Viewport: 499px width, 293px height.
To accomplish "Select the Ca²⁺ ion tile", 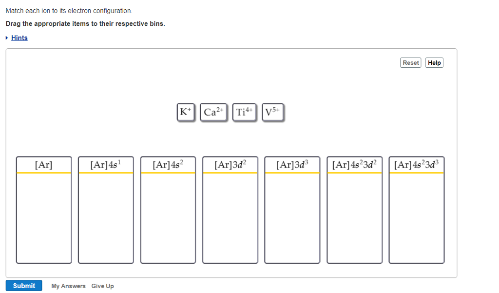I will pyautogui.click(x=213, y=112).
